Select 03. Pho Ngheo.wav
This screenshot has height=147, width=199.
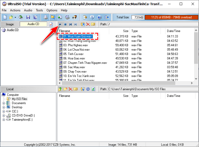76,45
